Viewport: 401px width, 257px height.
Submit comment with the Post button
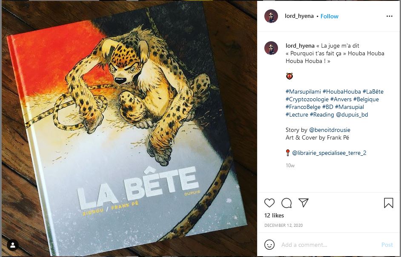coord(387,245)
